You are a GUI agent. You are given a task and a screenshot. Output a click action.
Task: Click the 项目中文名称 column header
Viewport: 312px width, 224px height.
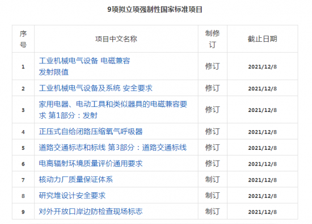116,39
